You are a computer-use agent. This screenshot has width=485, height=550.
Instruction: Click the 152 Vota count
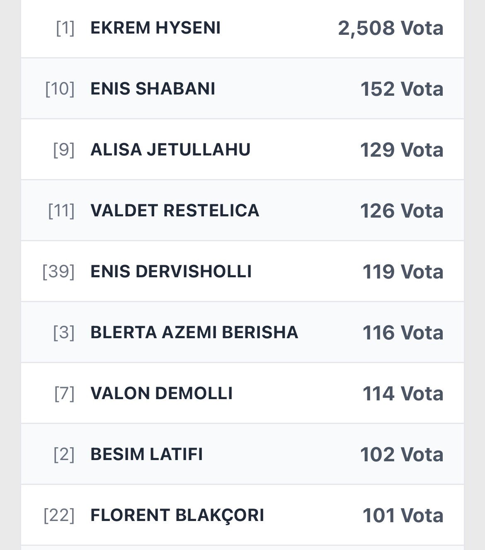click(x=402, y=89)
